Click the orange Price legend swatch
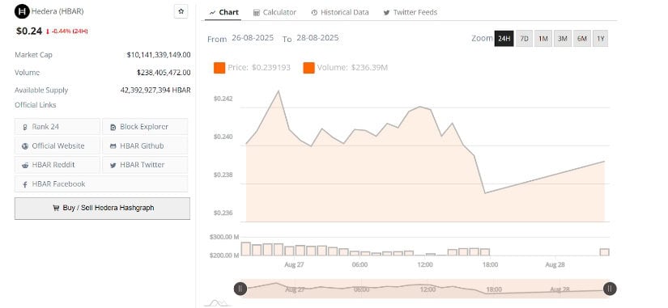Image resolution: width=668 pixels, height=308 pixels. point(219,68)
